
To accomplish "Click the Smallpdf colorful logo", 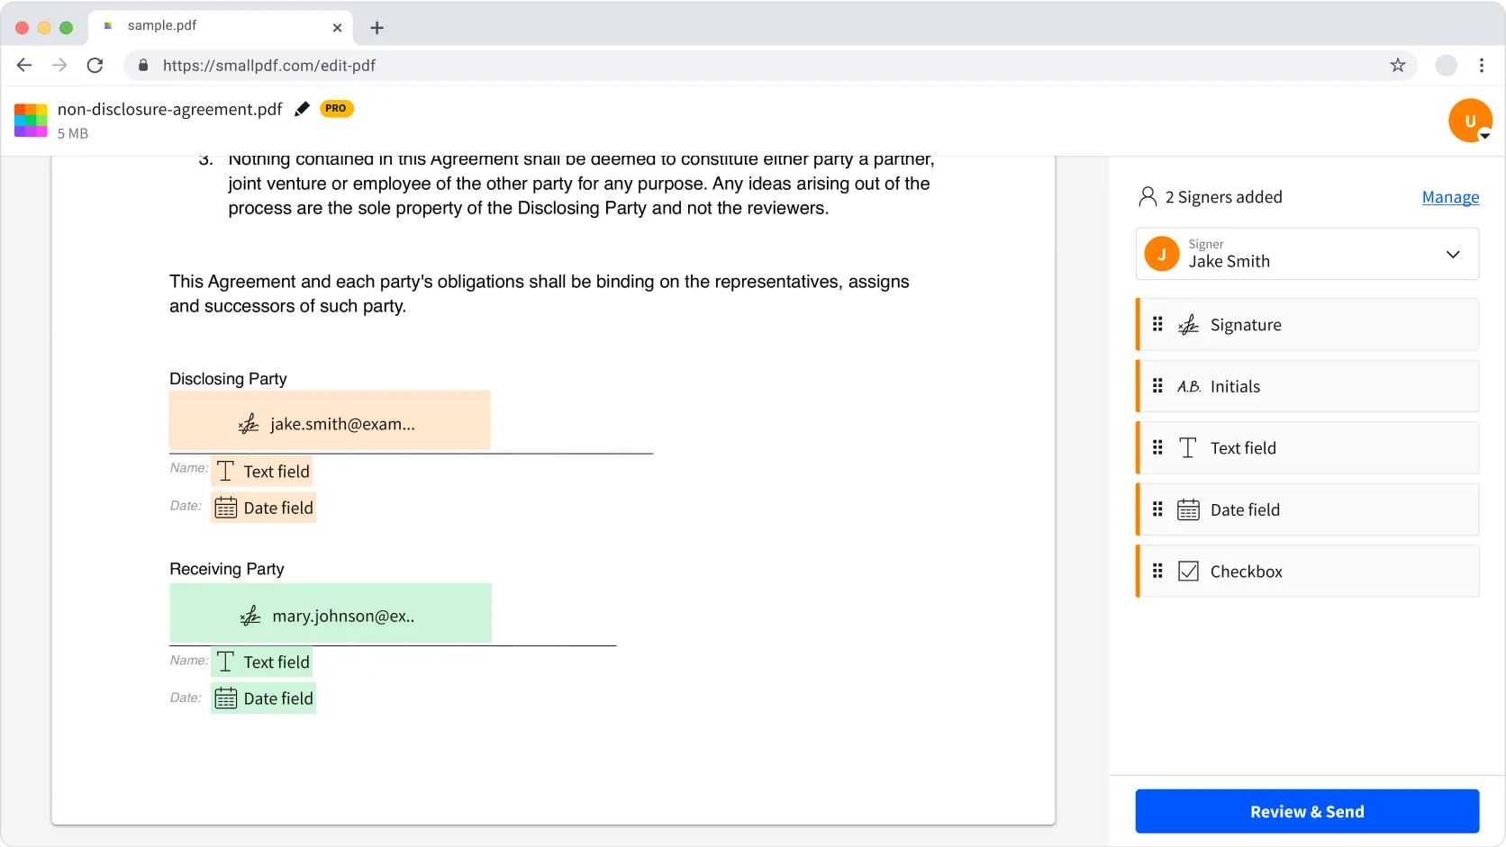I will click(x=31, y=120).
